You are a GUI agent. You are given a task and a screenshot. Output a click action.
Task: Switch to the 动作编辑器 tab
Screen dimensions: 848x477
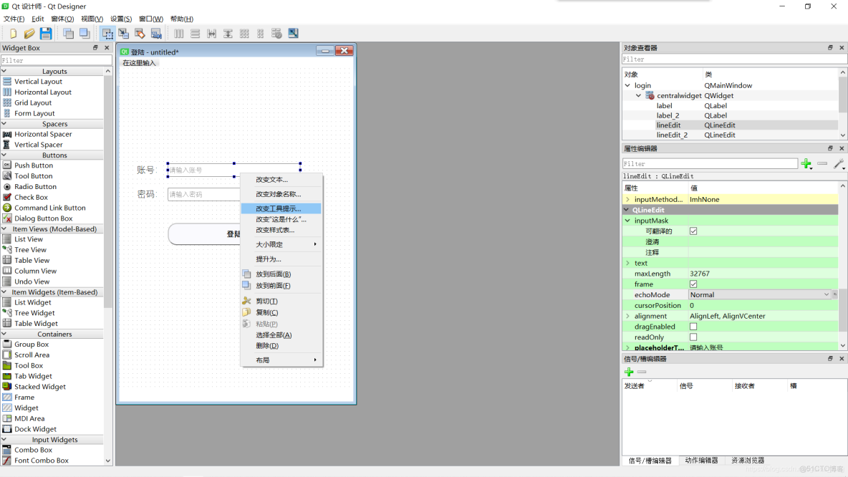[701, 461]
